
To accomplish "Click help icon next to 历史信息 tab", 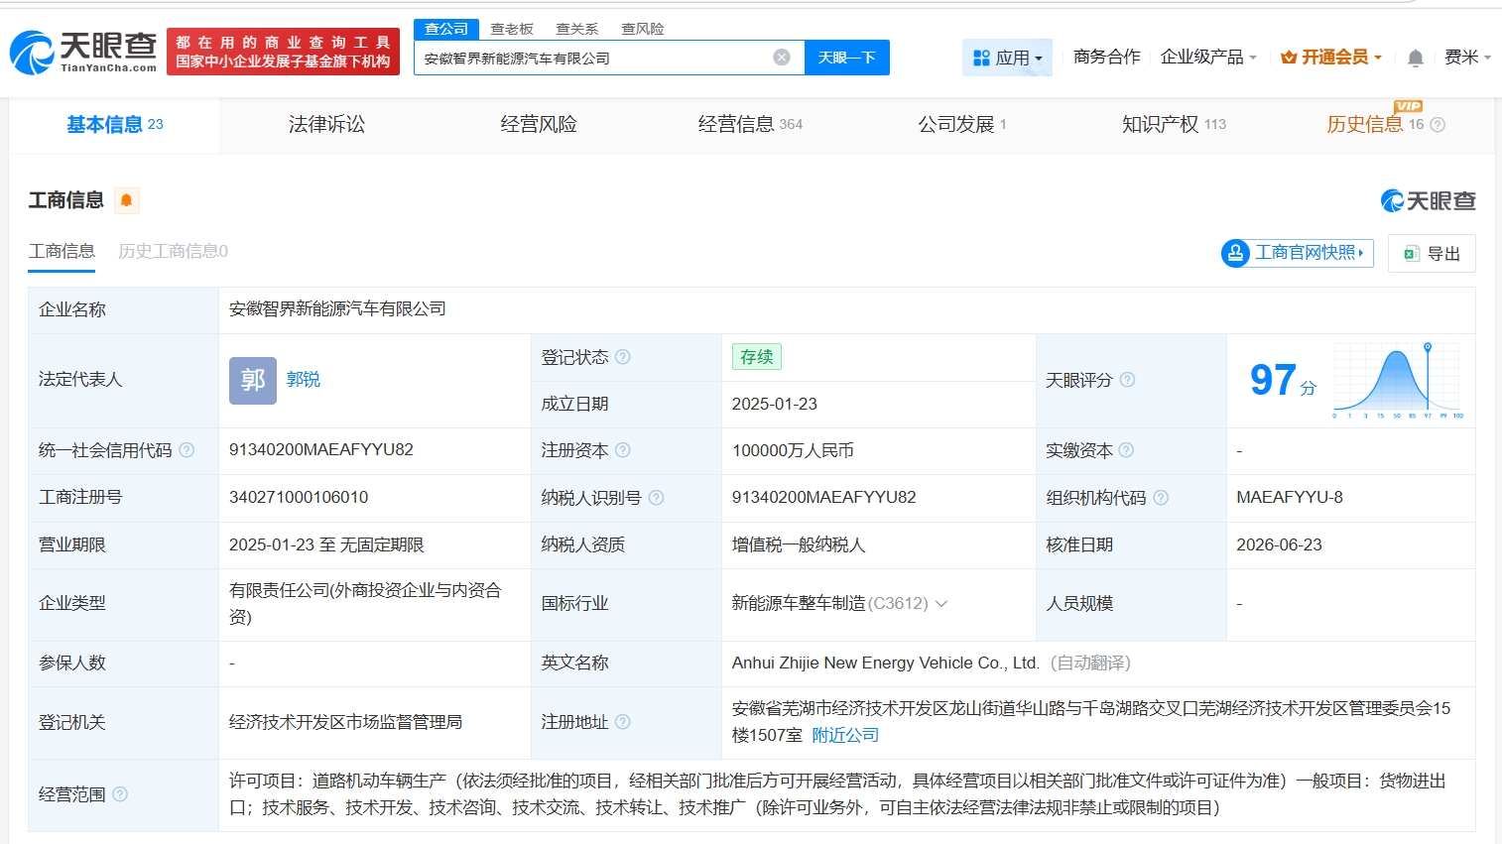I will pos(1438,125).
